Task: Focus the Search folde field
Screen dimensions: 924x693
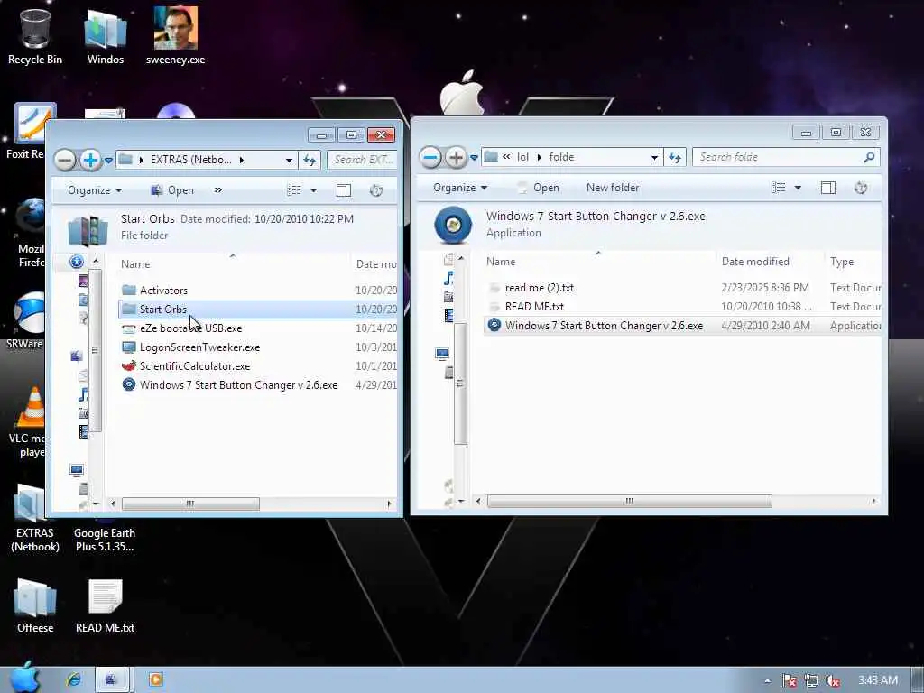Action: point(786,157)
